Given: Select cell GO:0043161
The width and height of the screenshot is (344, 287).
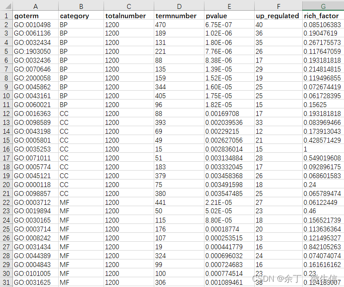Looking at the screenshot, I should (x=36, y=96).
